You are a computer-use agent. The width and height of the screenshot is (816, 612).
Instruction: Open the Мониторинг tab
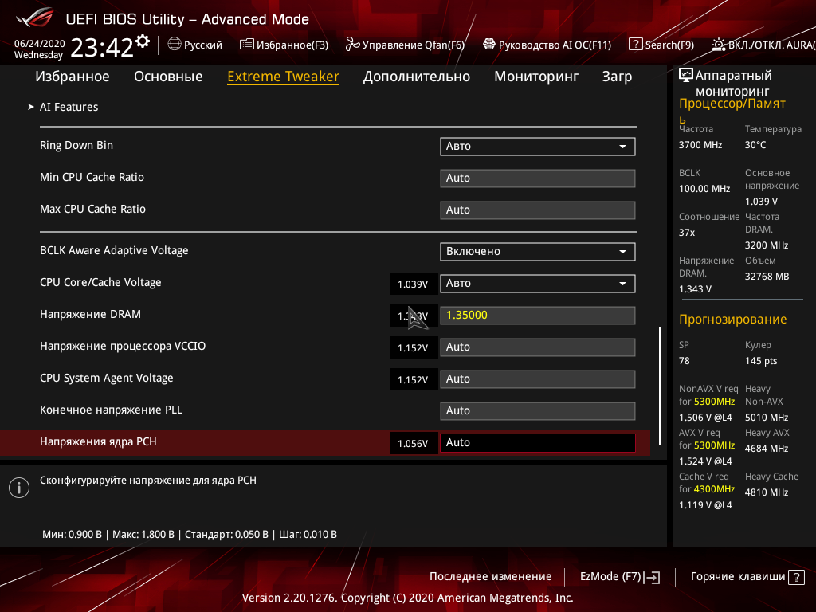coord(536,76)
